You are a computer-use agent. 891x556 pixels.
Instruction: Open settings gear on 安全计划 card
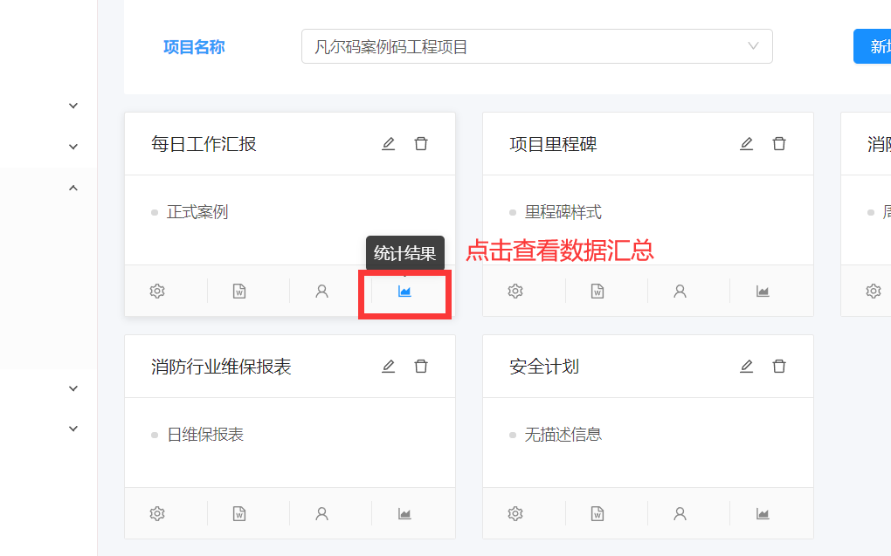point(515,514)
